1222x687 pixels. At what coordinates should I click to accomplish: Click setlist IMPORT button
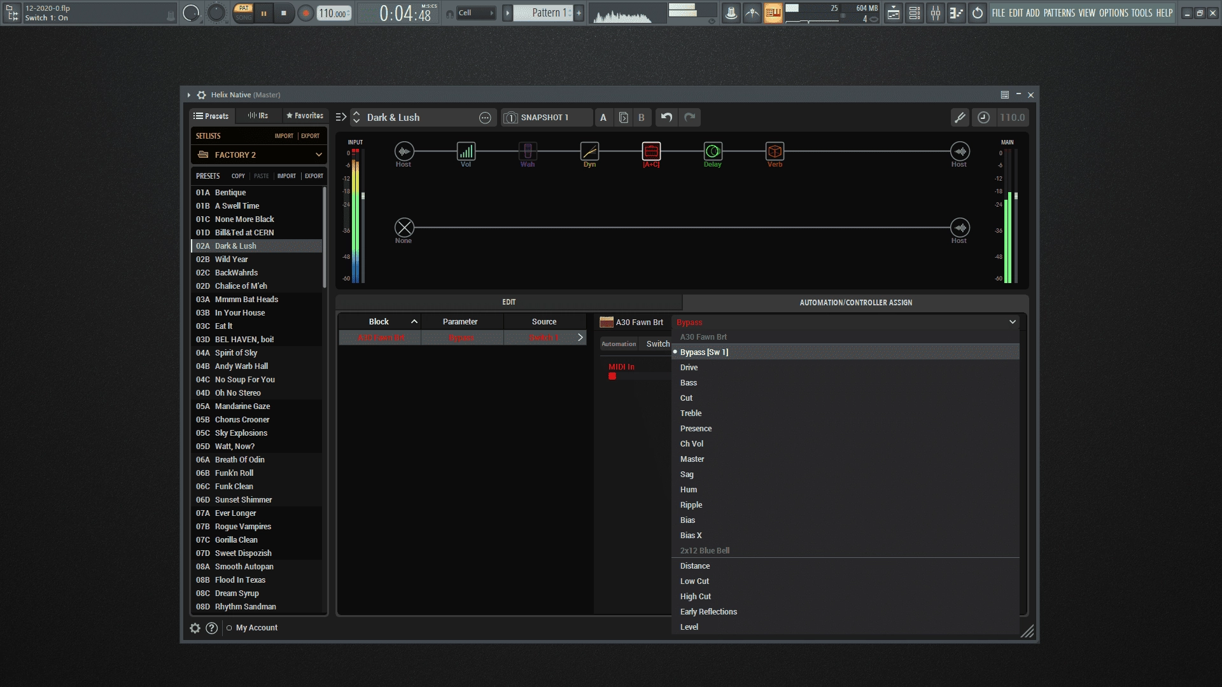[x=284, y=136]
